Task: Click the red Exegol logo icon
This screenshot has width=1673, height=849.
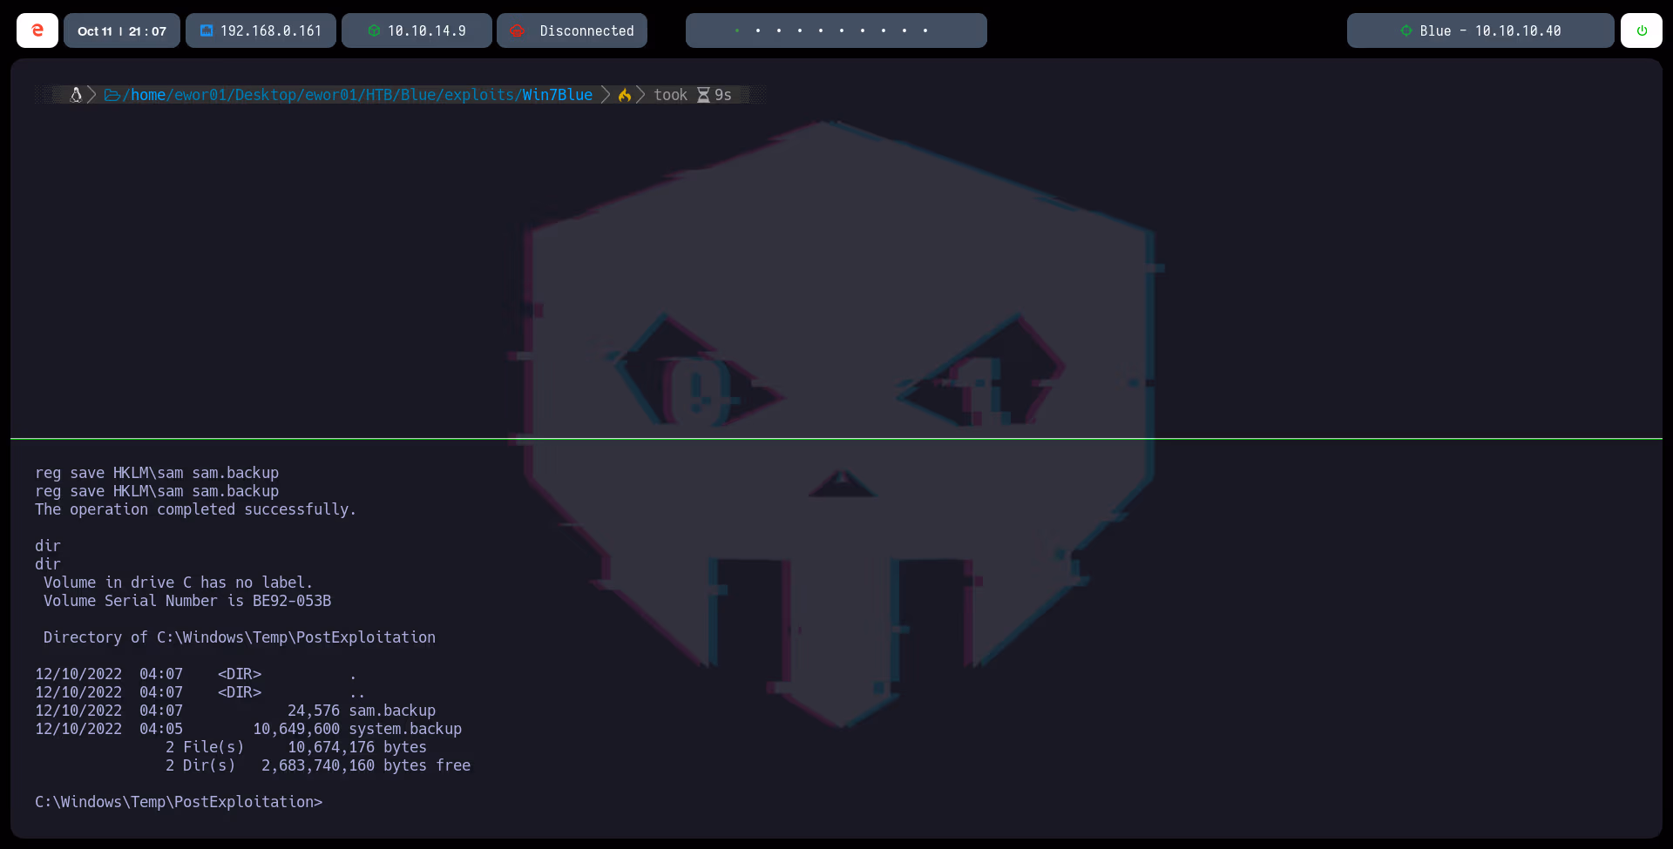Action: tap(37, 30)
